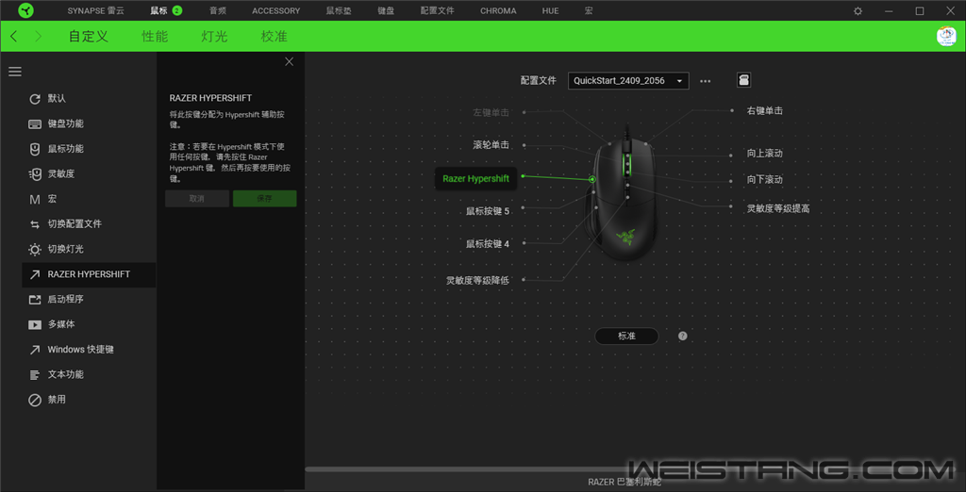Select the 灵敏度等级提高 assignment

(x=778, y=209)
